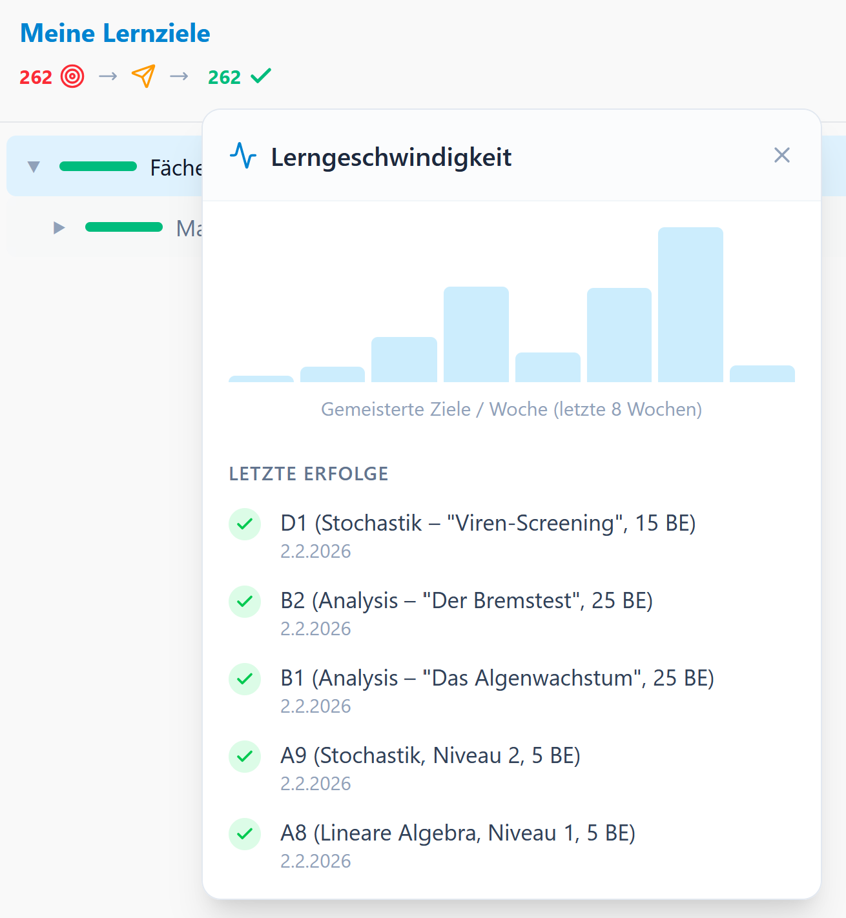Click the checkmark icon for B1 Algenwachstum
Screen dimensions: 846x918
[x=245, y=679]
